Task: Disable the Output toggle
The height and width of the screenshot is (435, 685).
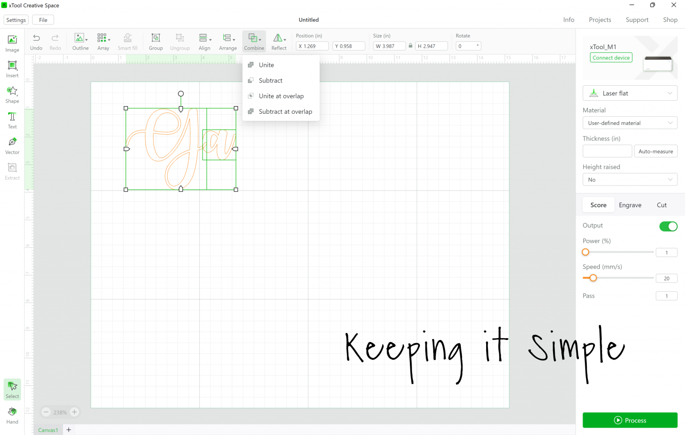Action: pyautogui.click(x=668, y=226)
